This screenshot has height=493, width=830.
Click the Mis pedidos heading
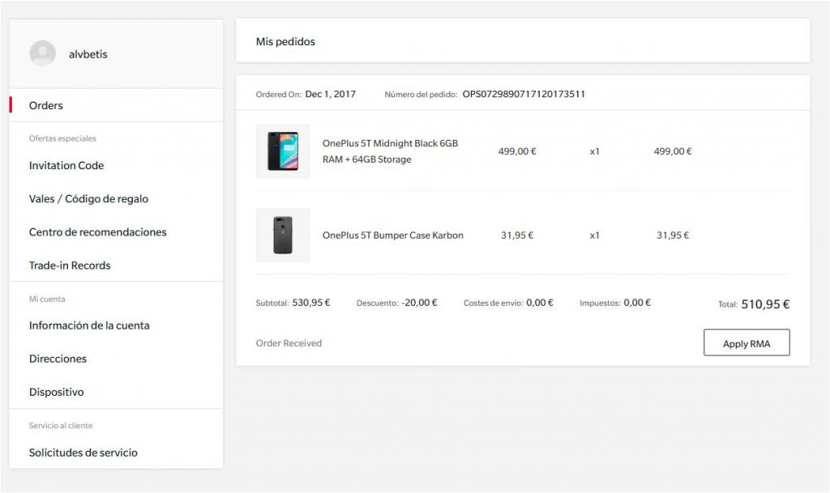click(x=285, y=41)
